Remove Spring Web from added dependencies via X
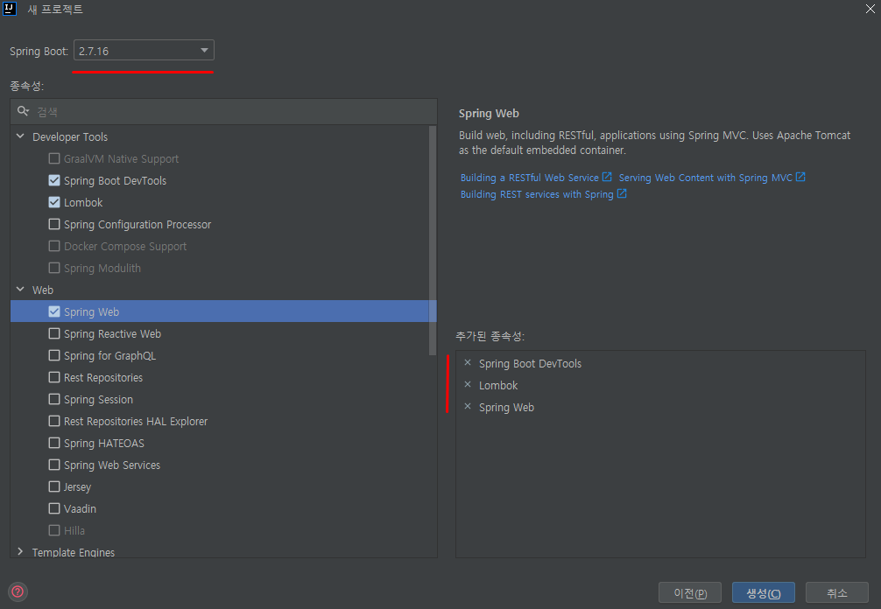The width and height of the screenshot is (881, 609). tap(468, 406)
